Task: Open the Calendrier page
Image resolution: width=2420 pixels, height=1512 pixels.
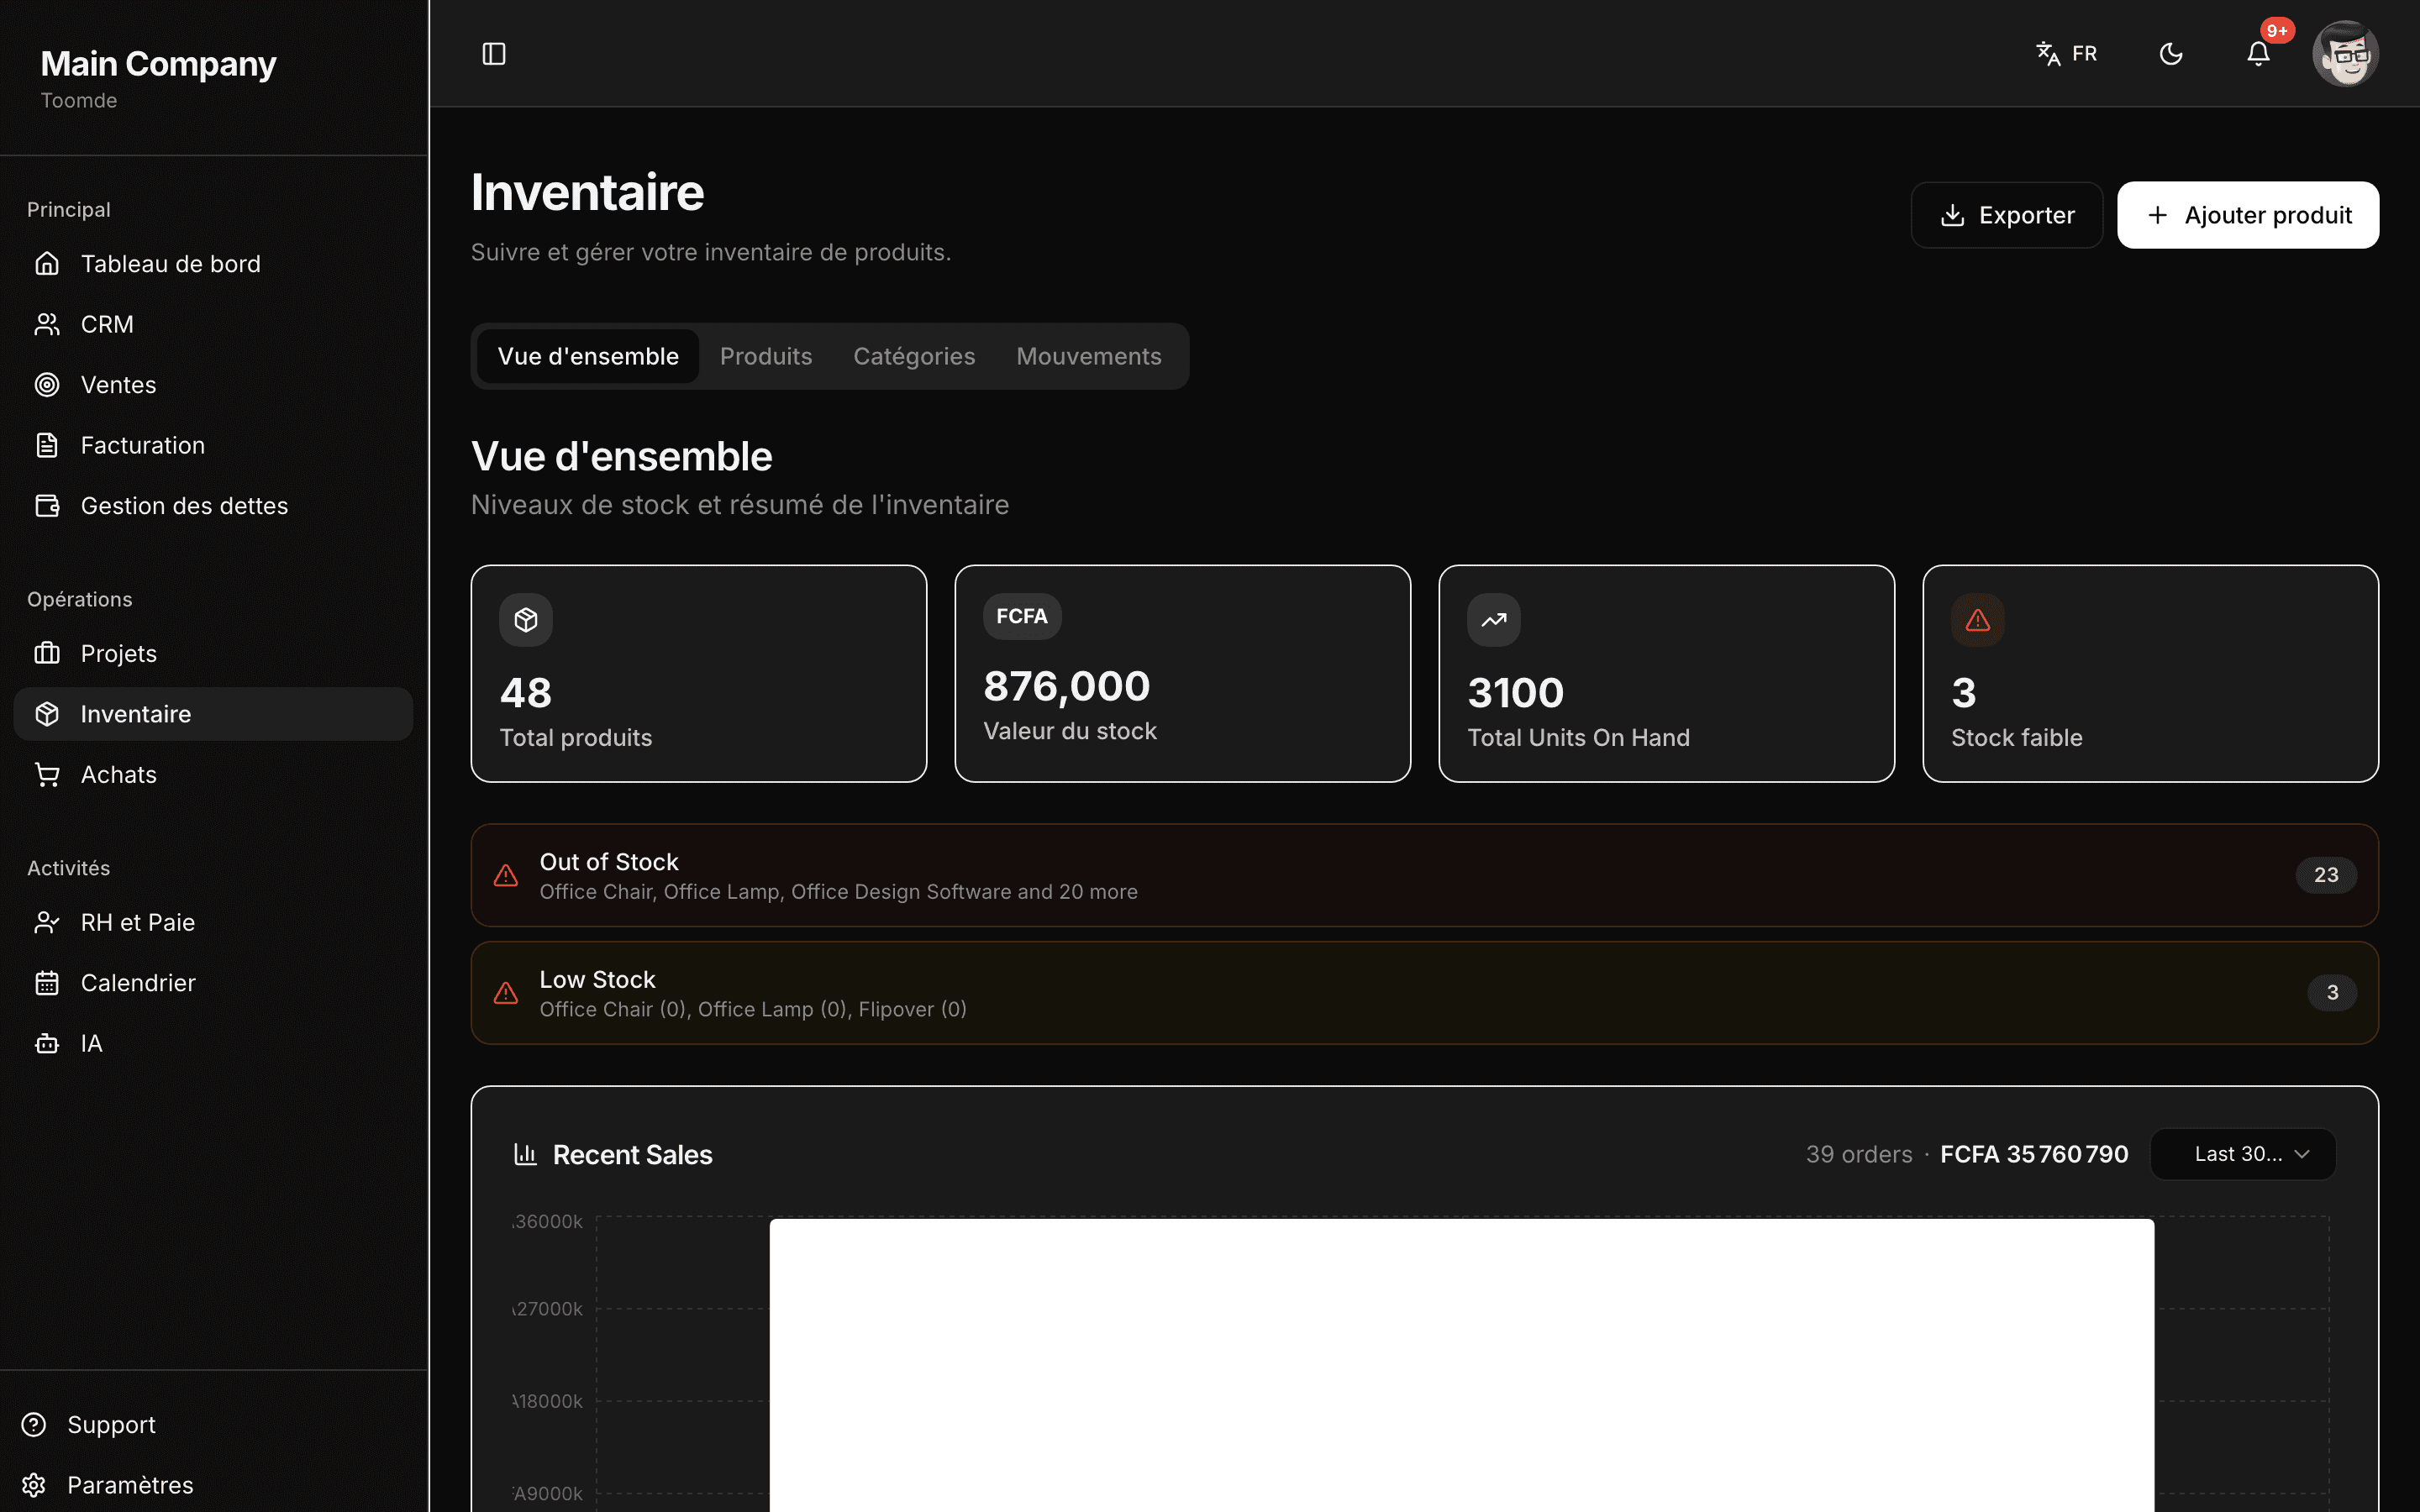Action: (x=213, y=983)
